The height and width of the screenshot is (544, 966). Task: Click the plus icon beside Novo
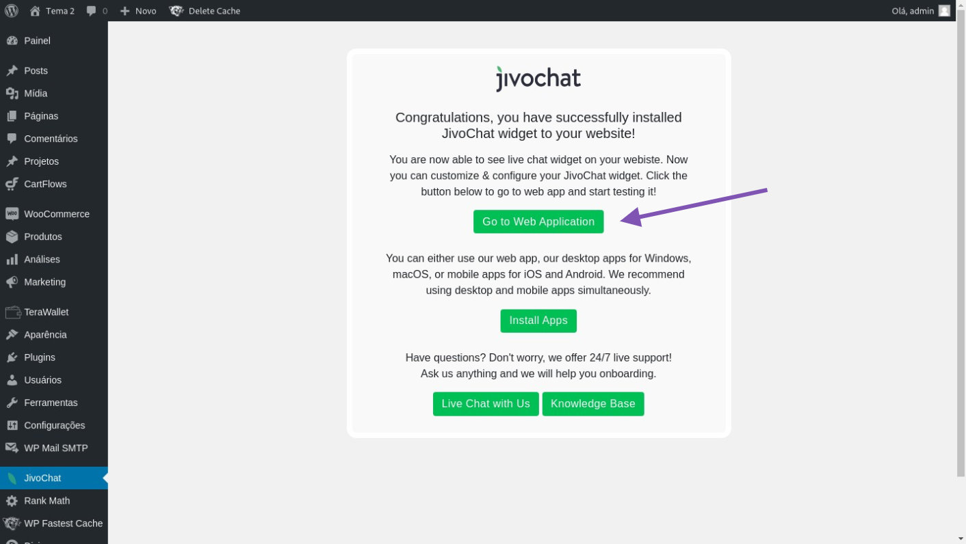pos(125,11)
